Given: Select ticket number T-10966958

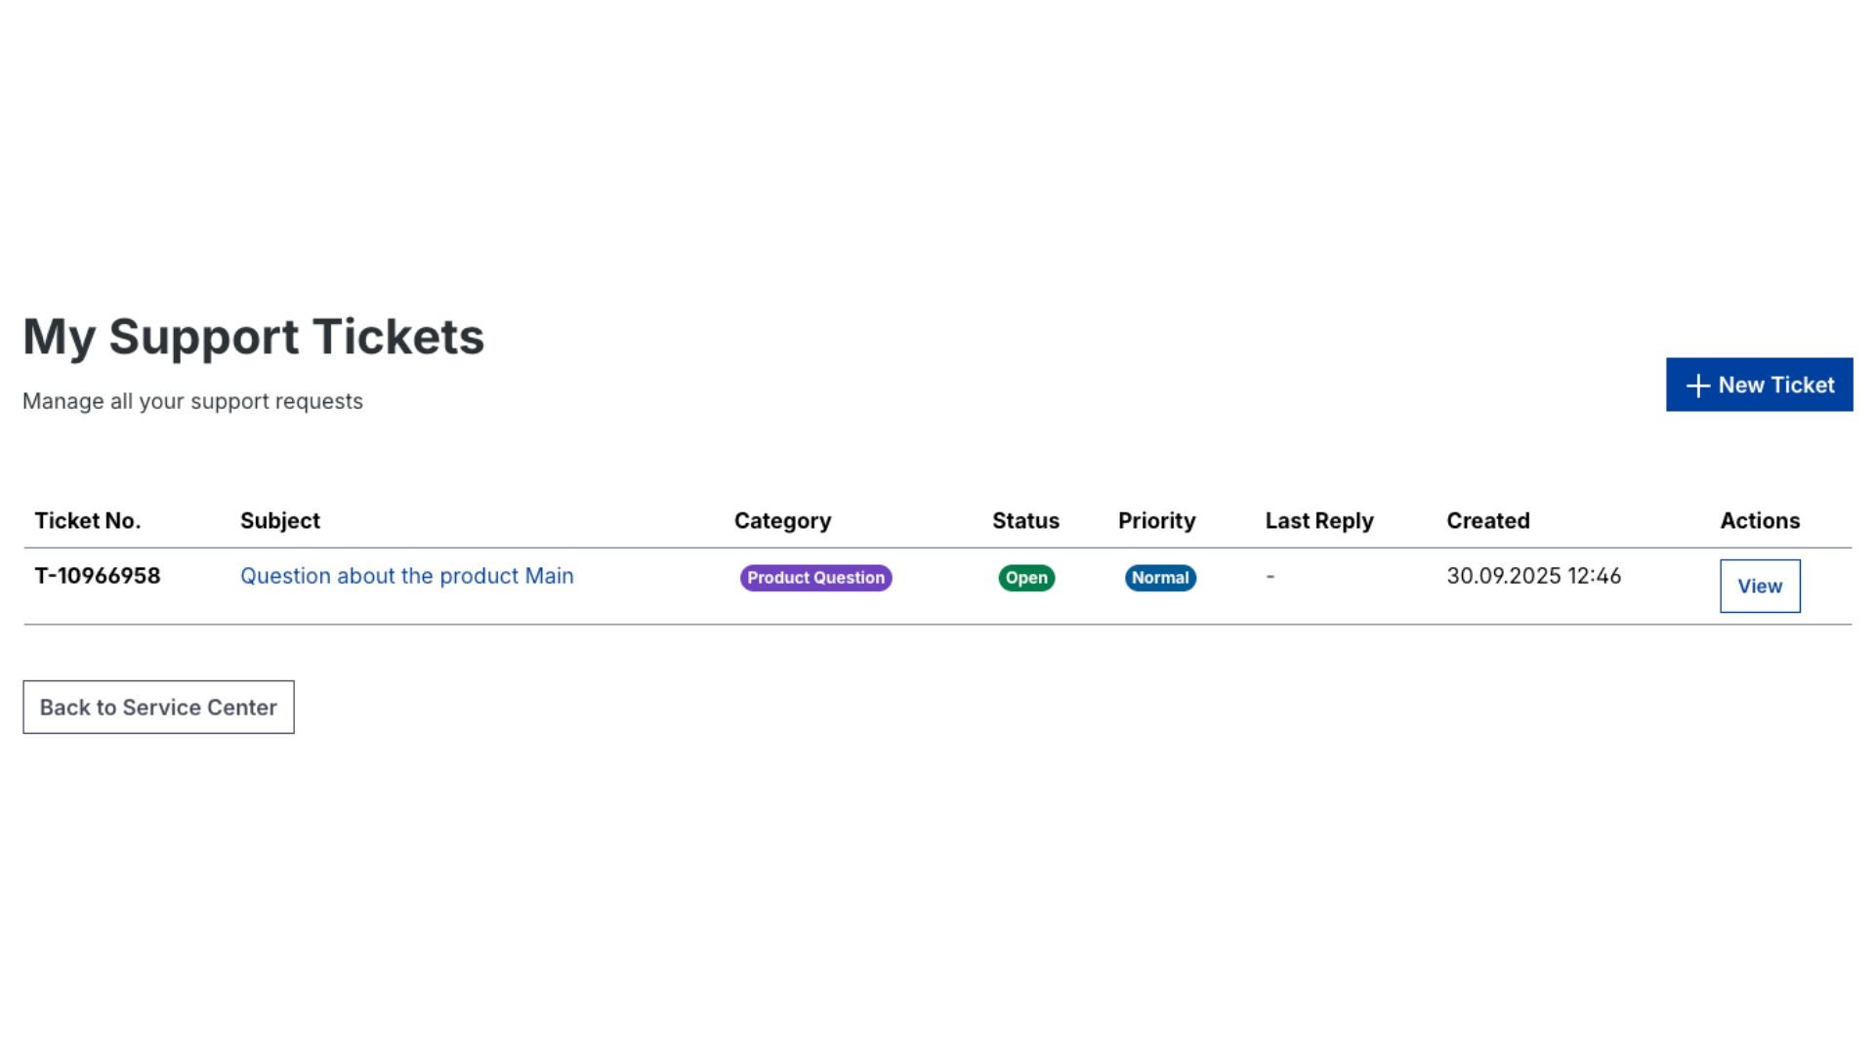Looking at the screenshot, I should tap(98, 577).
